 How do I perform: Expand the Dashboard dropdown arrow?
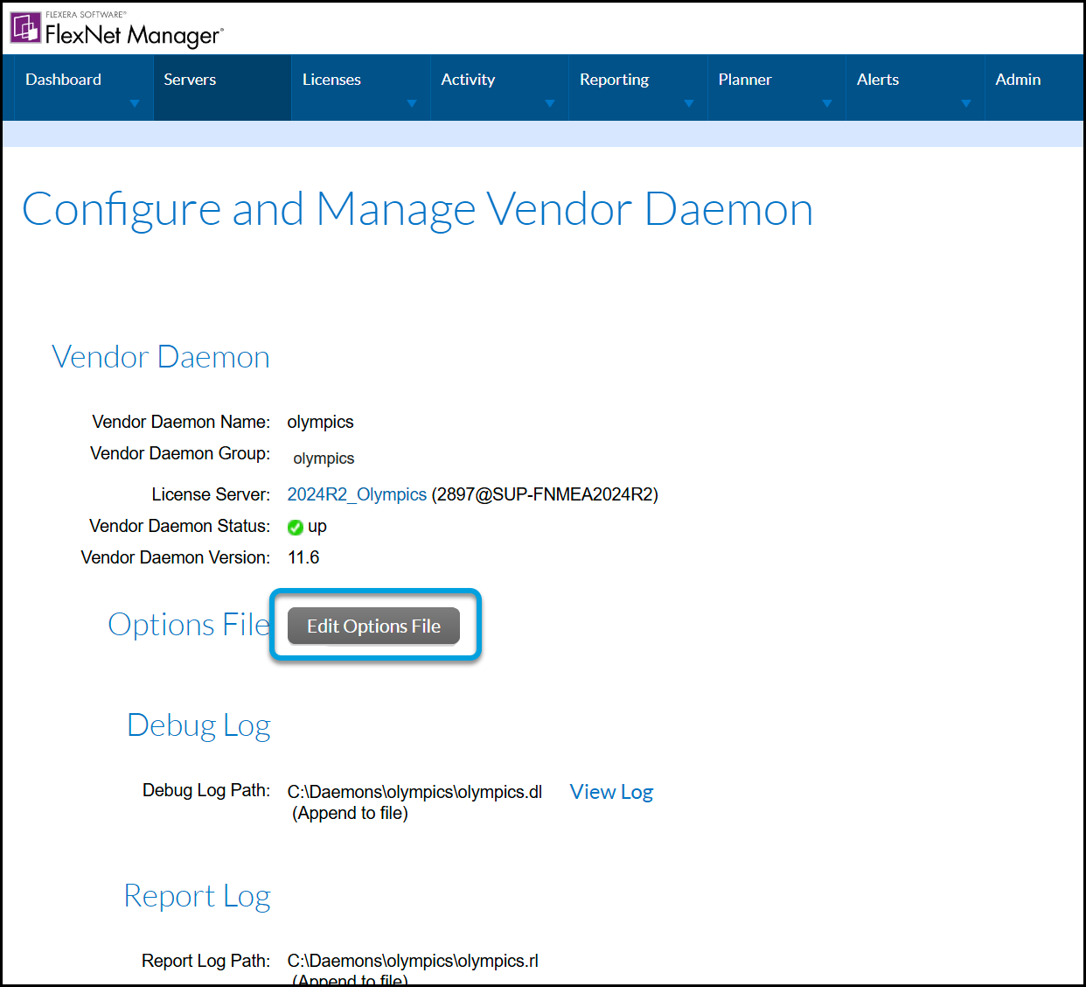click(135, 103)
